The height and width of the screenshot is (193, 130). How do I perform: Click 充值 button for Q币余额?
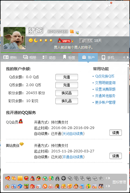pyautogui.click(x=67, y=85)
